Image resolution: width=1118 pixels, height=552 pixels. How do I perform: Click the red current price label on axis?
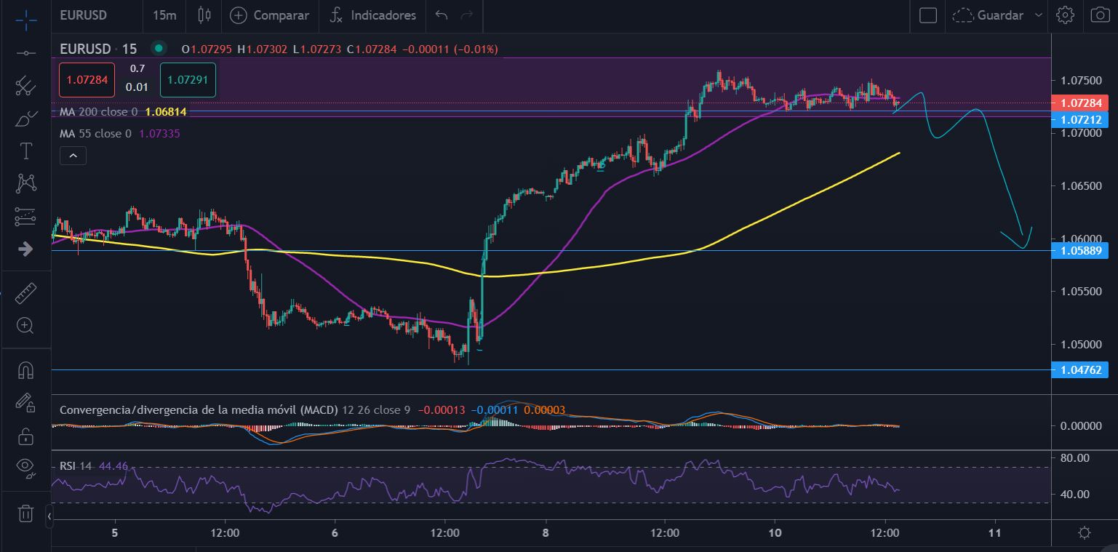1080,103
